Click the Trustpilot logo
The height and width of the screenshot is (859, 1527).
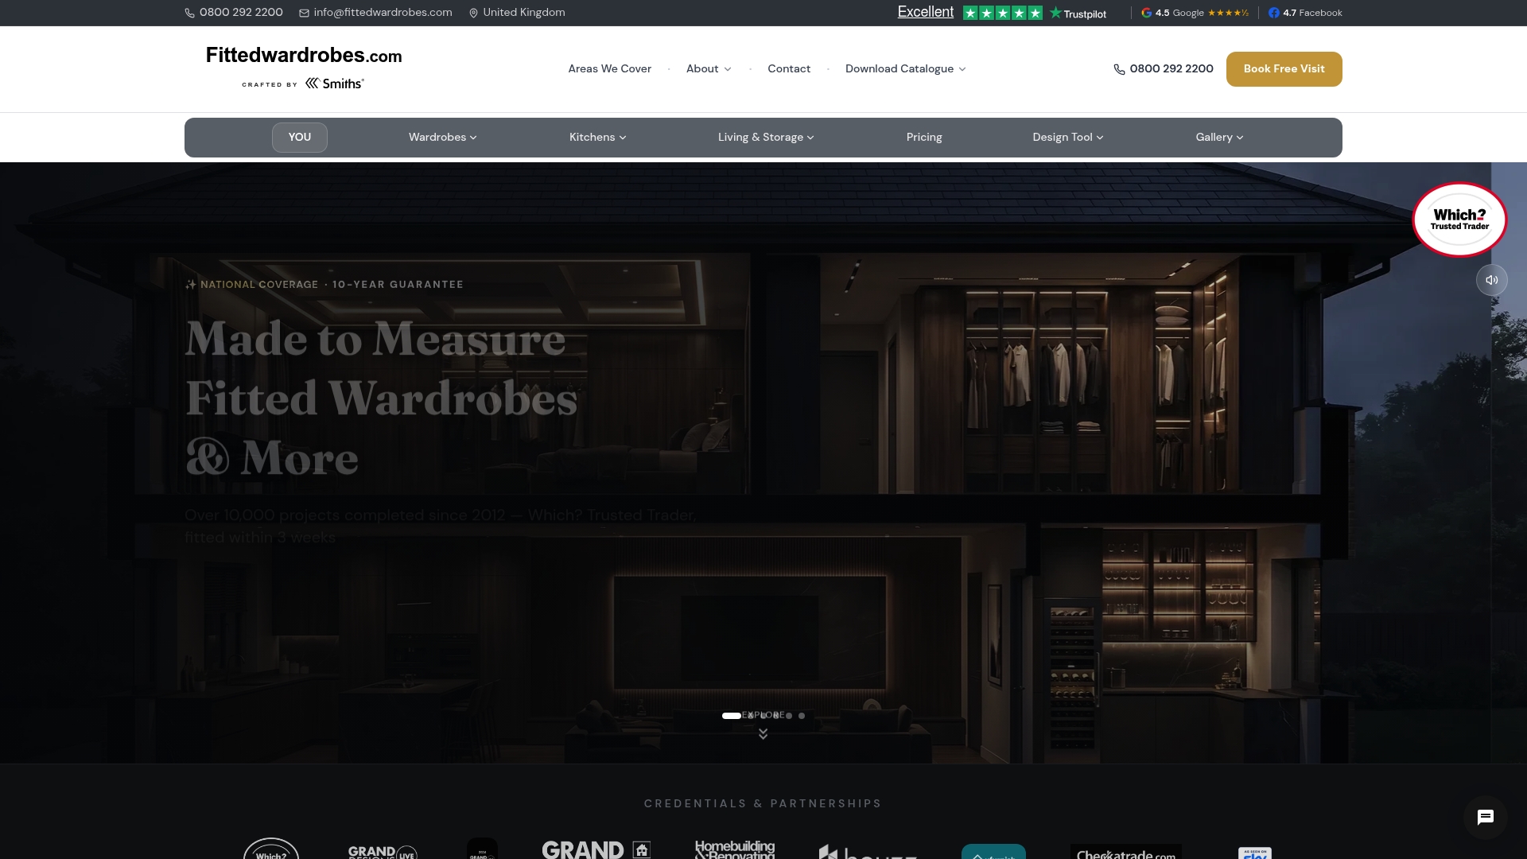(x=1078, y=14)
